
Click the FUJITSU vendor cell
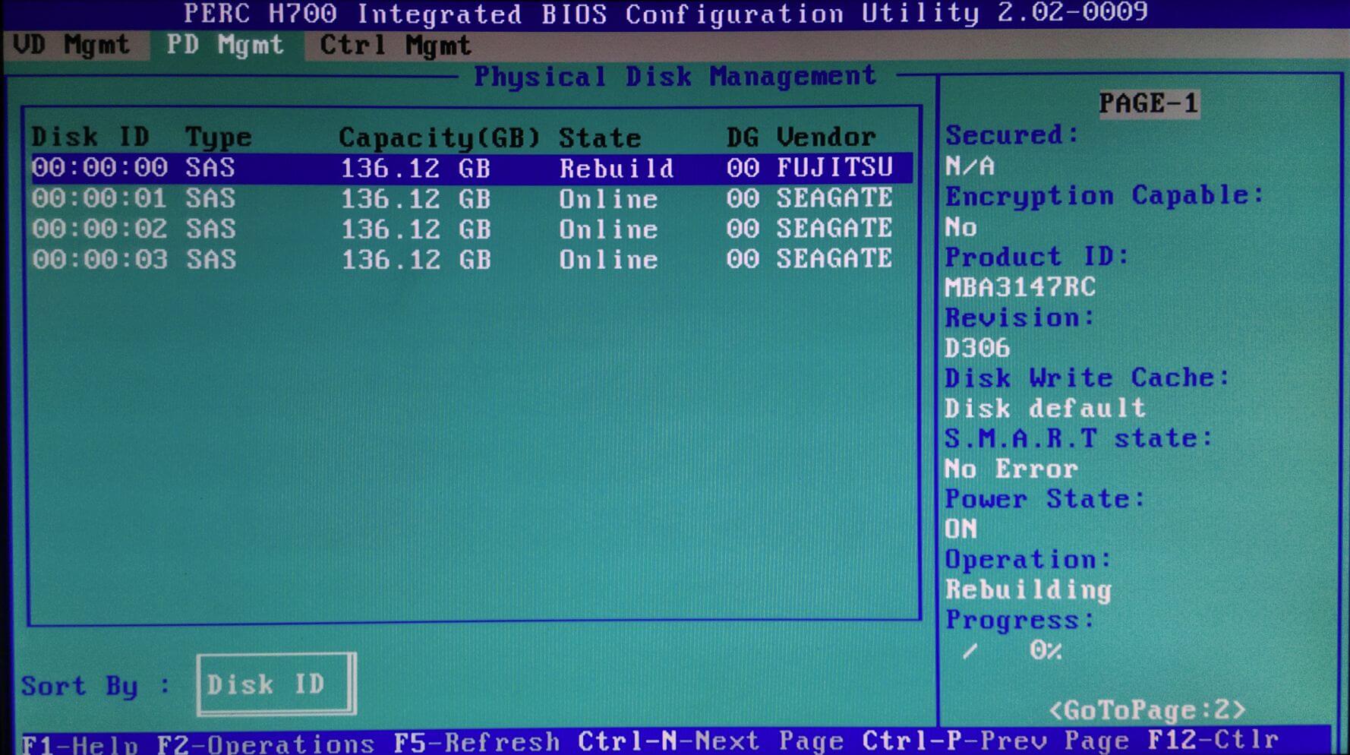834,168
